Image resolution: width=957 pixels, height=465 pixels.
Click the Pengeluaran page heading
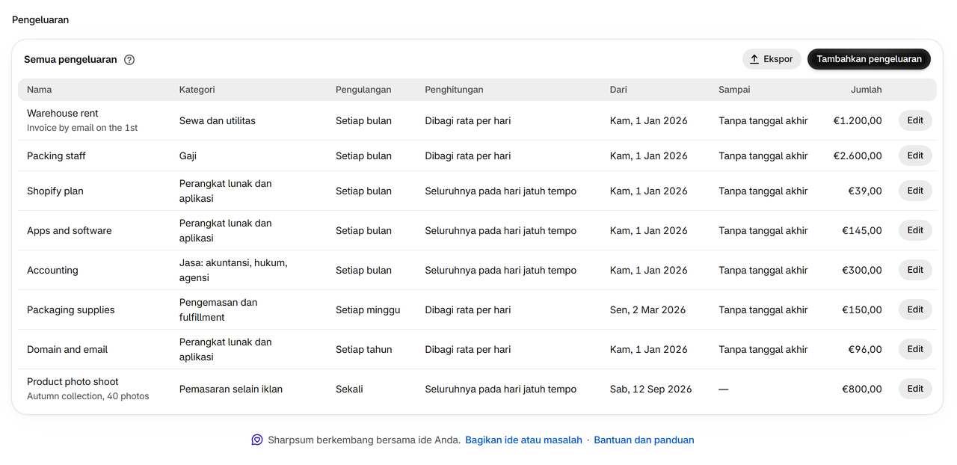tap(40, 20)
